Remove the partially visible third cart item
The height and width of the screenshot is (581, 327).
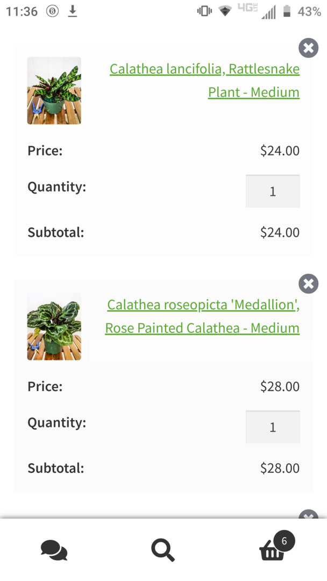[308, 515]
